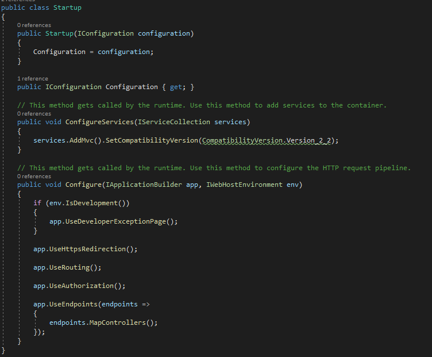The width and height of the screenshot is (432, 357).
Task: Click the 'IServiceCollection' parameter type
Action: coord(174,122)
